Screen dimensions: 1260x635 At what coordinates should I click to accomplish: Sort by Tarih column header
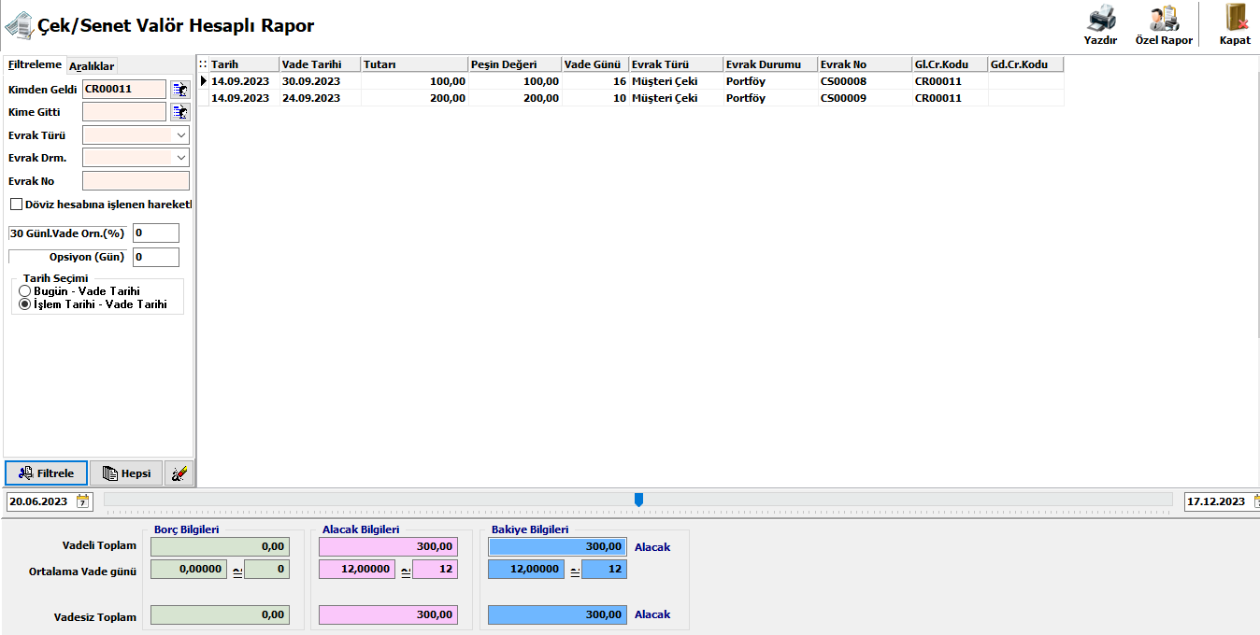[x=244, y=64]
